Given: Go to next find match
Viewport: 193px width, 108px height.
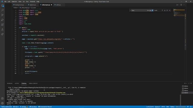Looking at the screenshot, I should (x=165, y=10).
